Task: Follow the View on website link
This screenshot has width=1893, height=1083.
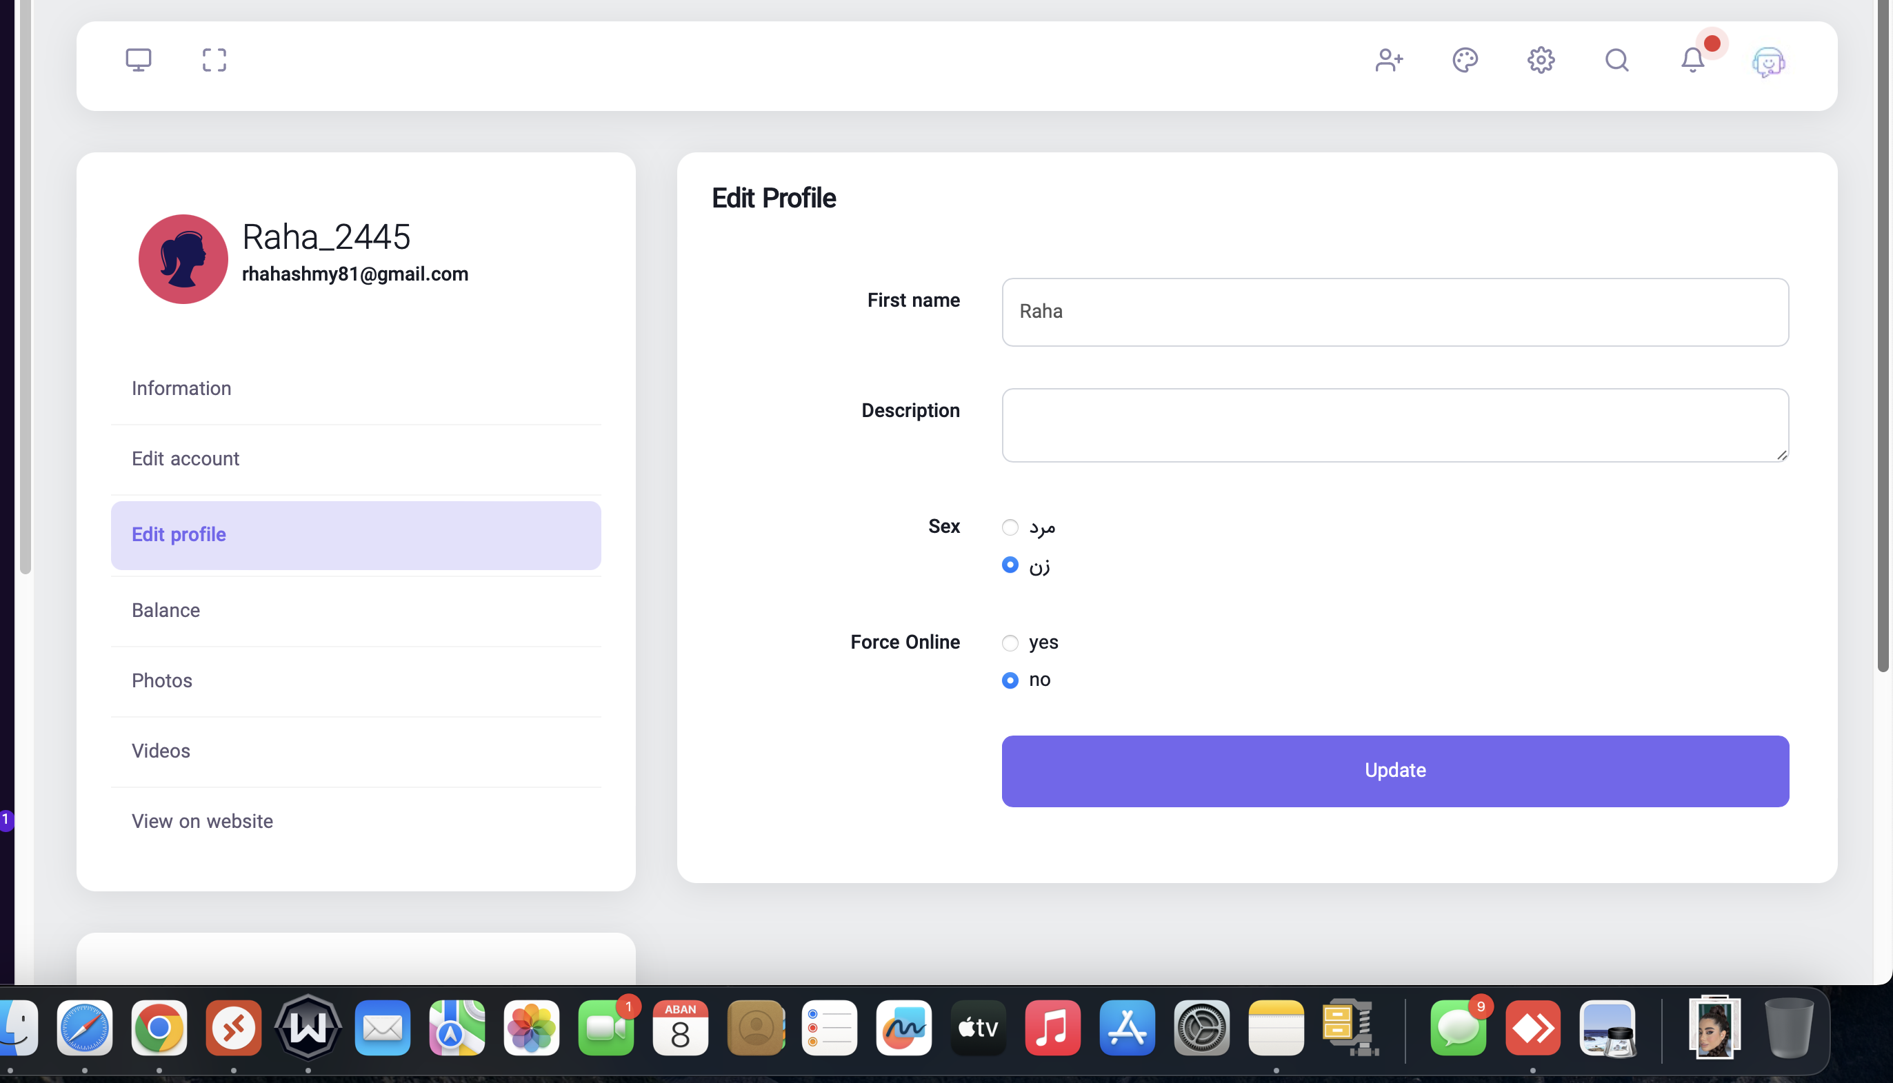Action: [x=202, y=821]
